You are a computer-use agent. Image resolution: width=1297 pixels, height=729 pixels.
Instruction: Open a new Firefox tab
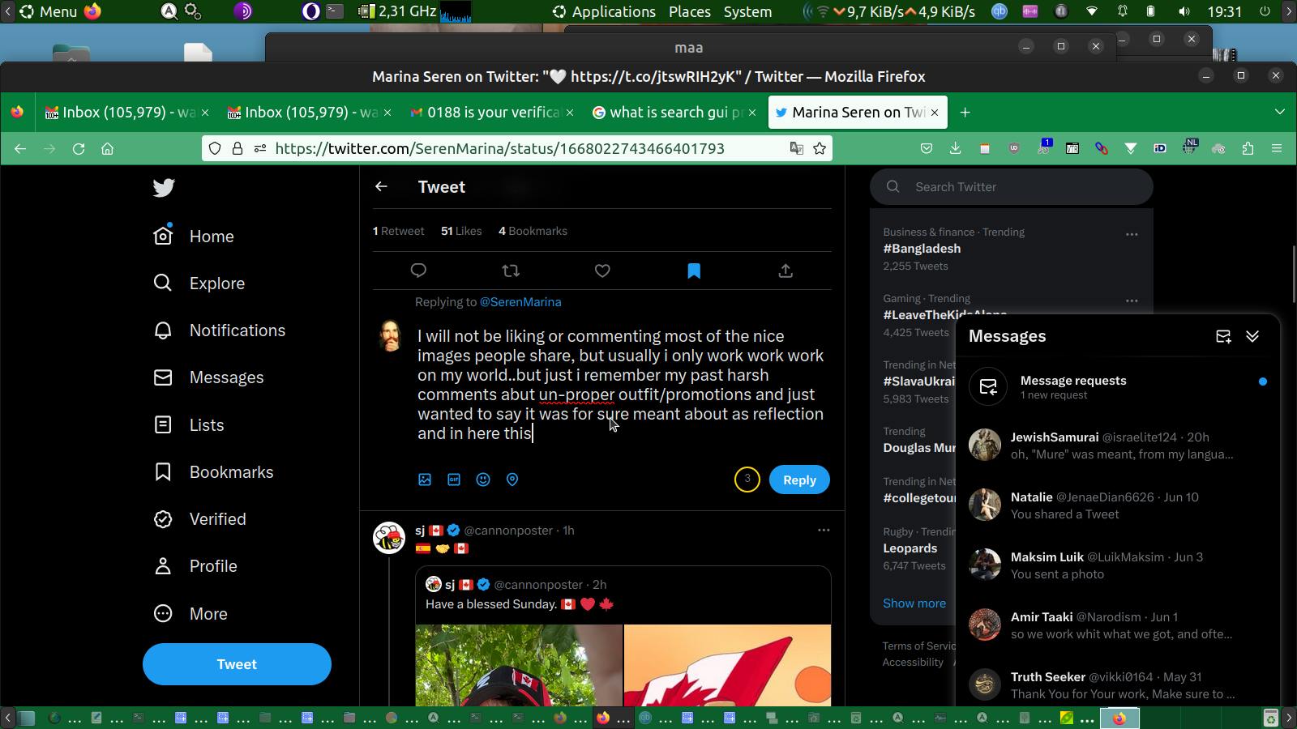pyautogui.click(x=965, y=113)
